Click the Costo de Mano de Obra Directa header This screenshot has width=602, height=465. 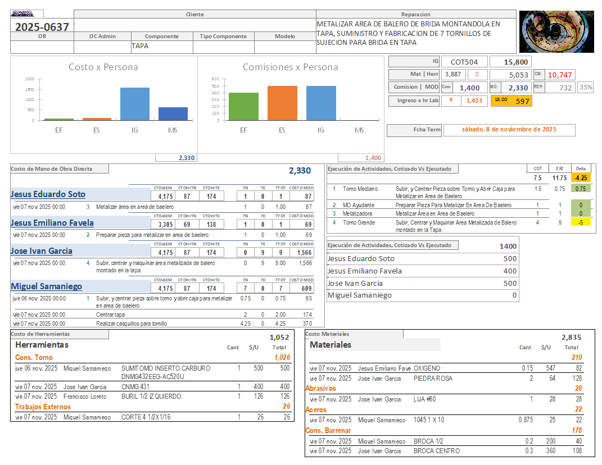(x=52, y=168)
